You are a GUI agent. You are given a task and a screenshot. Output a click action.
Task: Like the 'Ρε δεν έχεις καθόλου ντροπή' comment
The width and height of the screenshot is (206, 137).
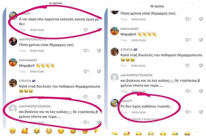pyautogui.click(x=187, y=112)
